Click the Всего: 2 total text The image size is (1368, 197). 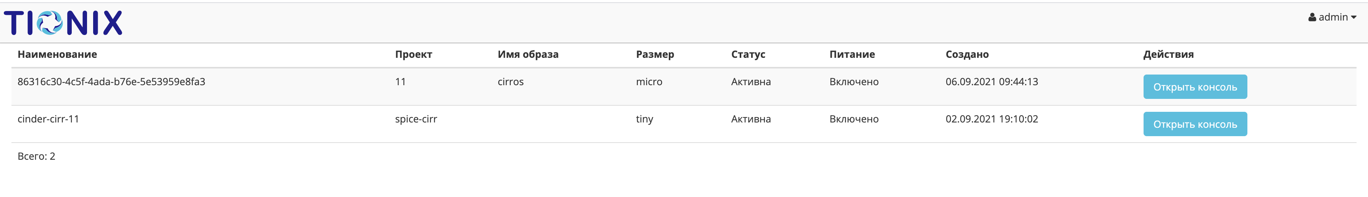pyautogui.click(x=36, y=156)
